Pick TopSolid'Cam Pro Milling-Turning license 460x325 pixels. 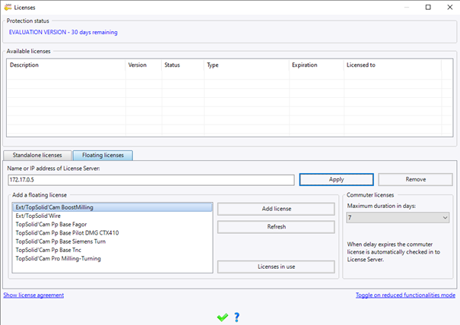[x=113, y=259]
